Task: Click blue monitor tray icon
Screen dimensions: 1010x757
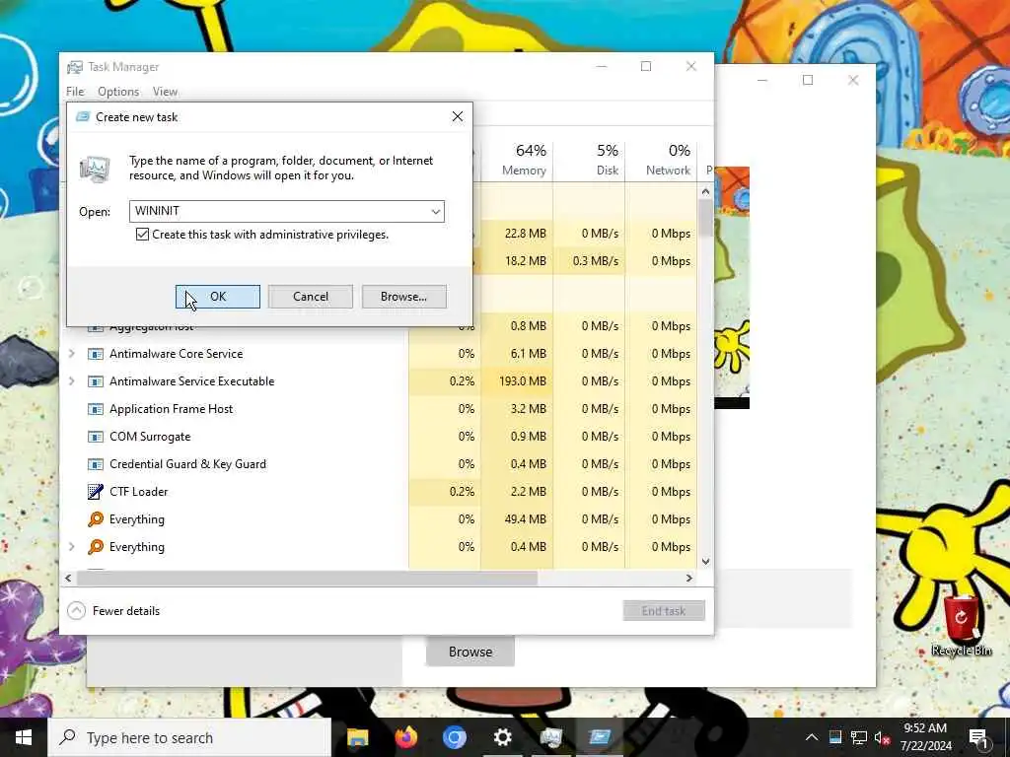Action: [x=835, y=737]
